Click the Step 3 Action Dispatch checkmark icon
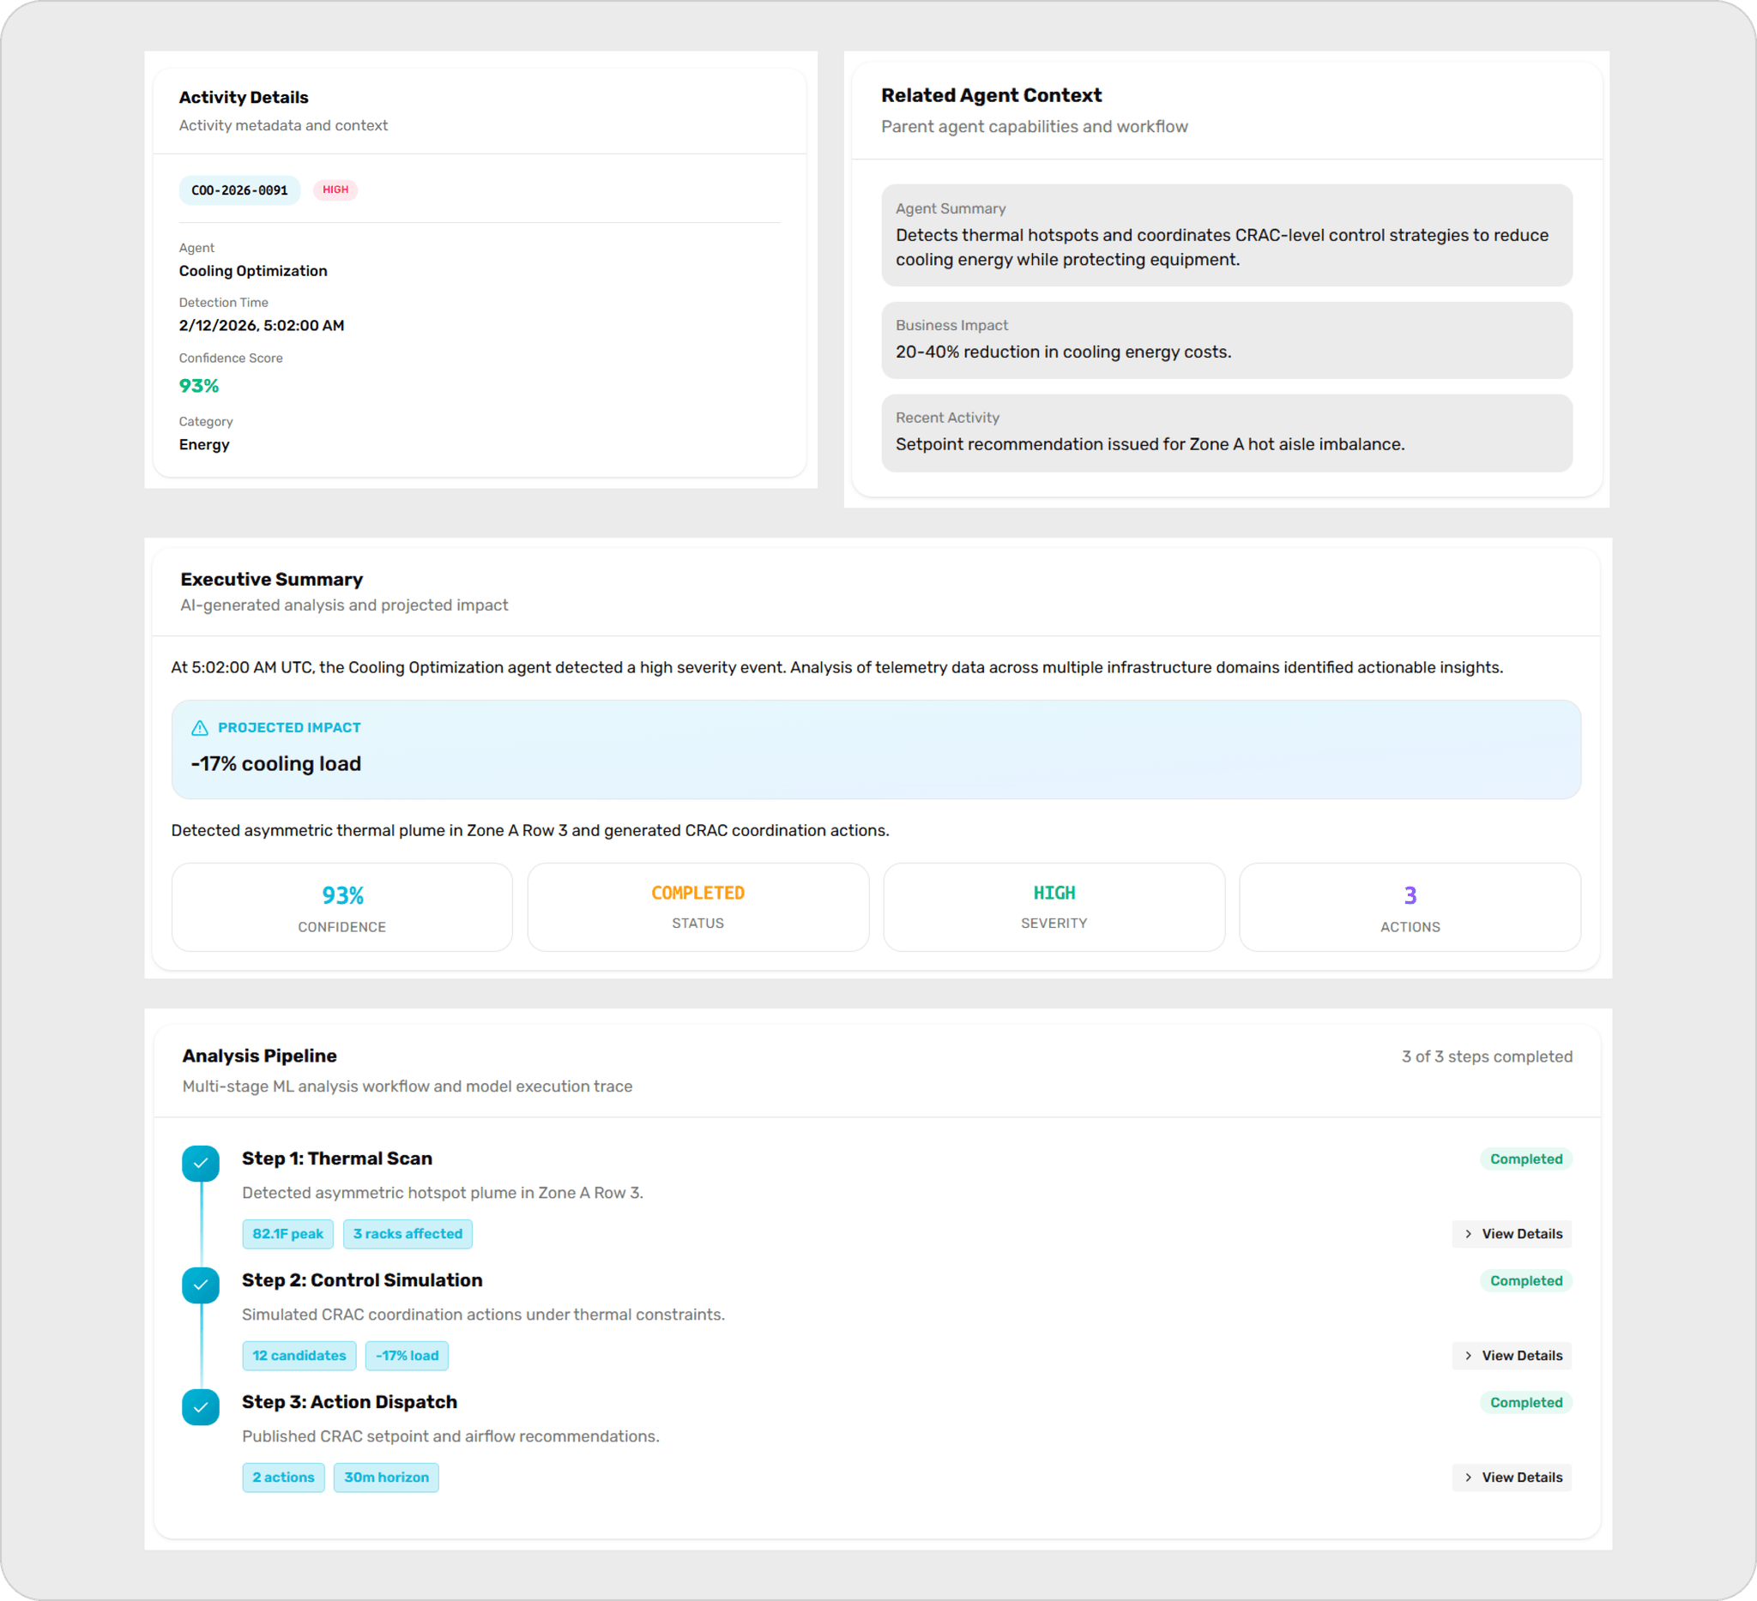 pos(202,1407)
